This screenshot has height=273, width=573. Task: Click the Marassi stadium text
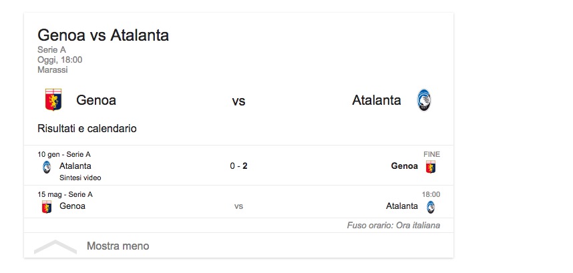53,69
